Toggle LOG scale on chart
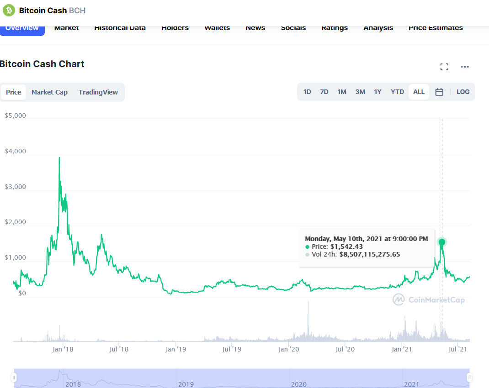This screenshot has width=489, height=388. point(463,92)
